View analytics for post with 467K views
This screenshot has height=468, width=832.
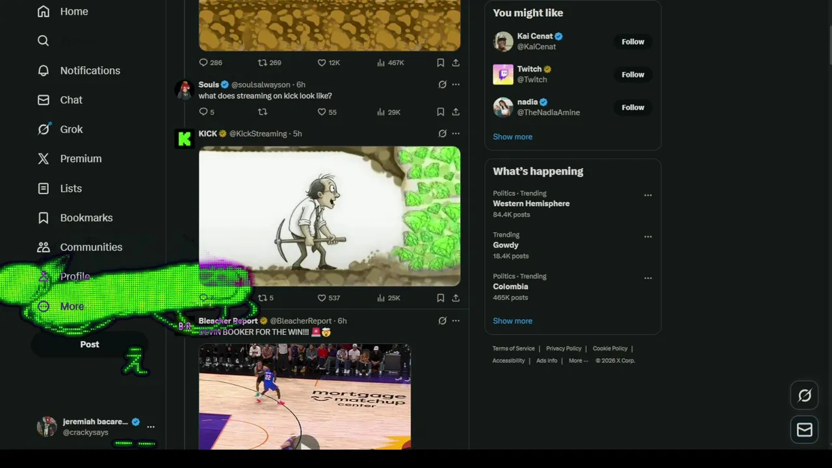point(390,62)
